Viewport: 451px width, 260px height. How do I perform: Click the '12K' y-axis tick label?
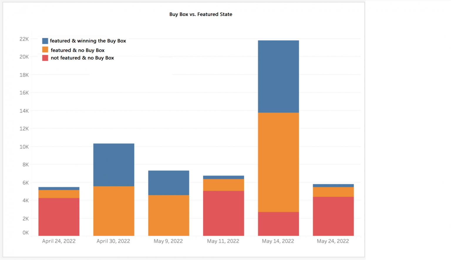click(x=24, y=129)
